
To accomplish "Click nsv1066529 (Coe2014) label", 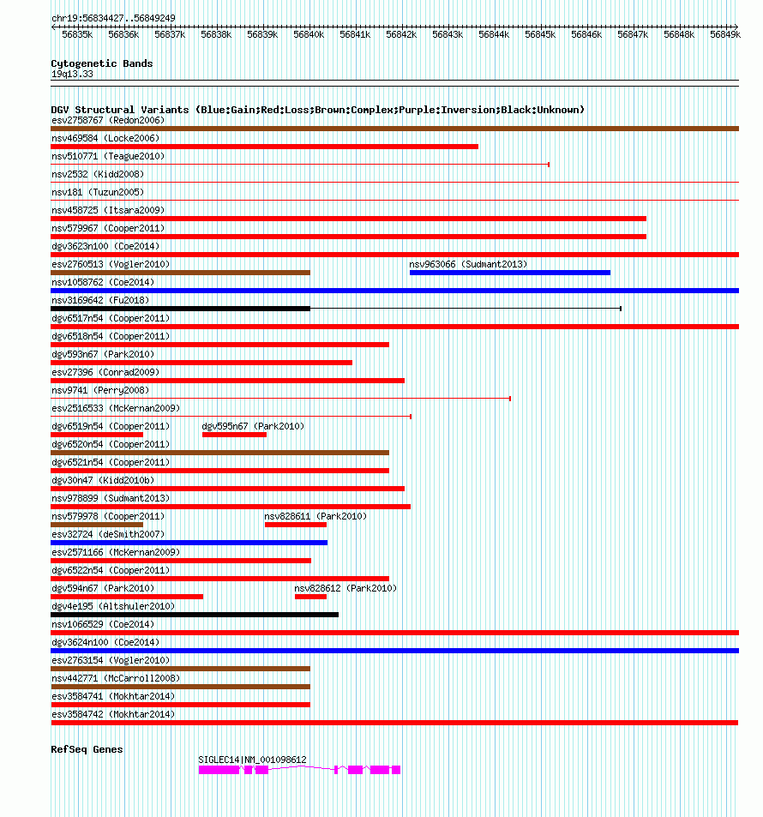I will [x=103, y=624].
